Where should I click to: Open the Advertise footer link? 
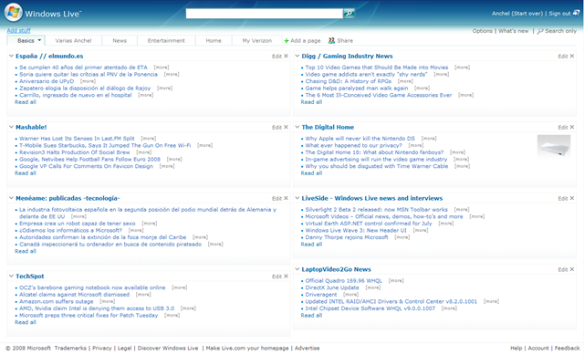[x=308, y=349]
